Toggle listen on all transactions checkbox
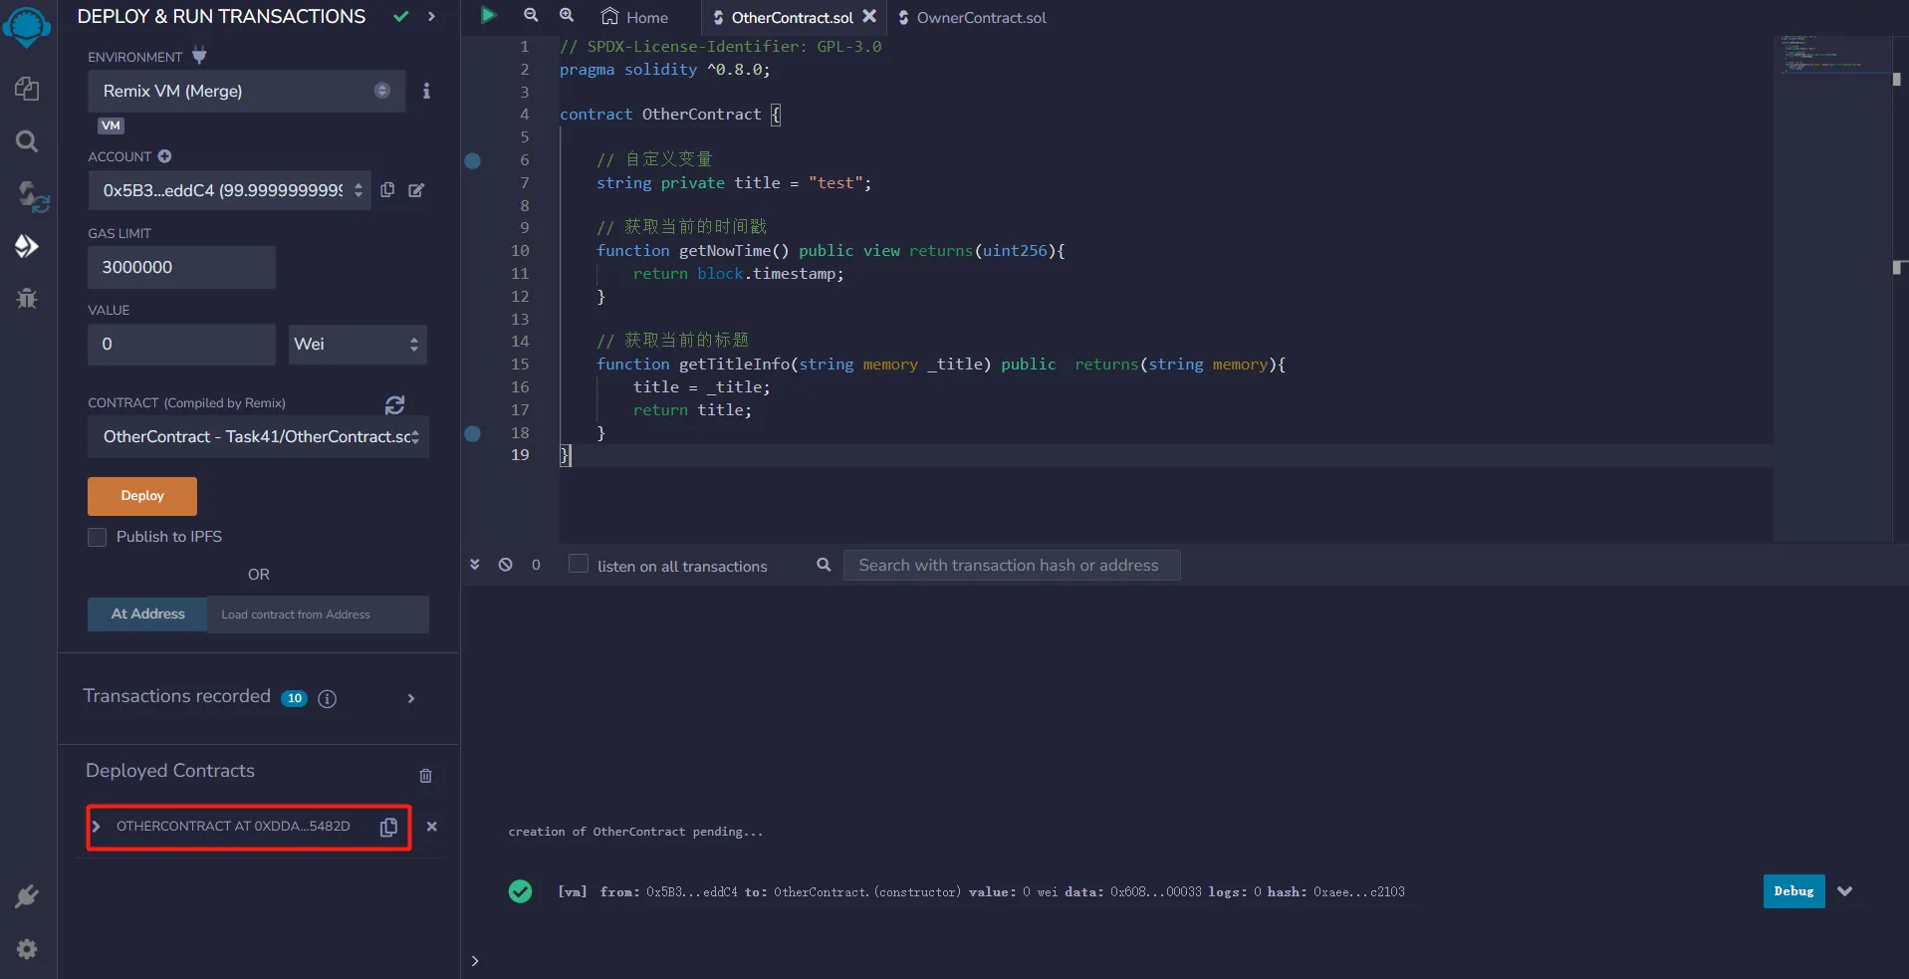 tap(578, 564)
